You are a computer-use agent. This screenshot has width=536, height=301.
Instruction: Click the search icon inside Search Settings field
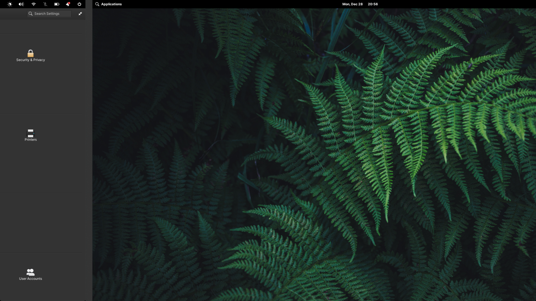[31, 13]
